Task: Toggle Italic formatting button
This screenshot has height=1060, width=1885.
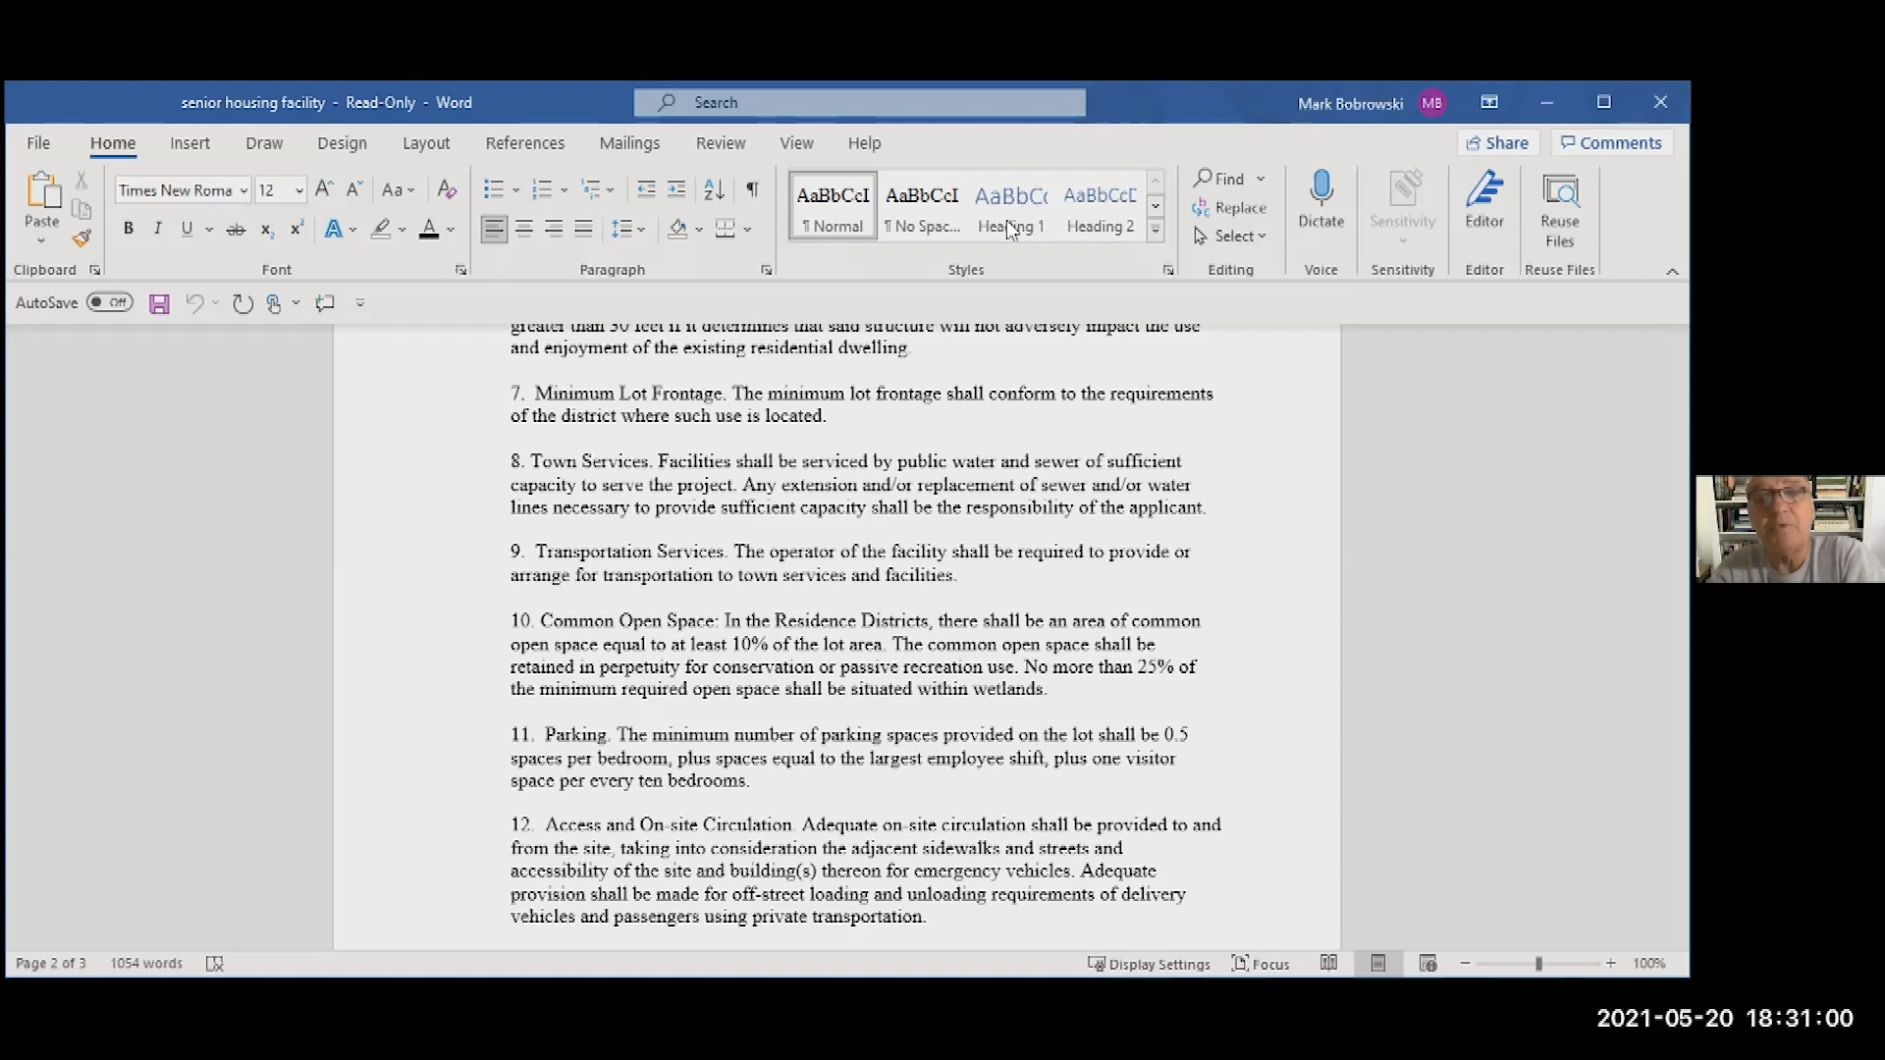Action: pos(157,229)
